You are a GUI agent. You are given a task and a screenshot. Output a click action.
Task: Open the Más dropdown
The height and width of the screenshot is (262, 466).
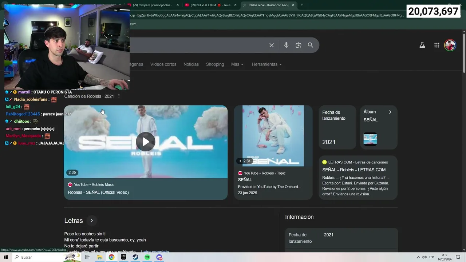click(x=237, y=64)
